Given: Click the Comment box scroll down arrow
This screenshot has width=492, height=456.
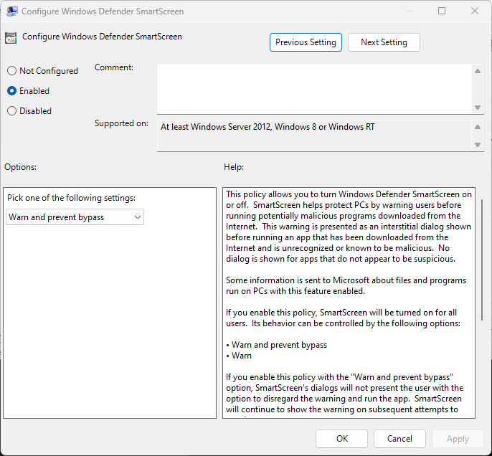Looking at the screenshot, I should pyautogui.click(x=478, y=108).
